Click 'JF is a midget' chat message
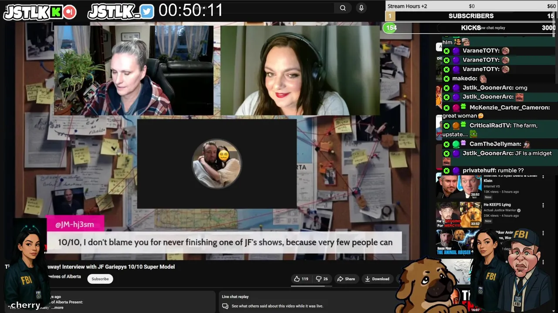The image size is (558, 313). click(x=533, y=153)
